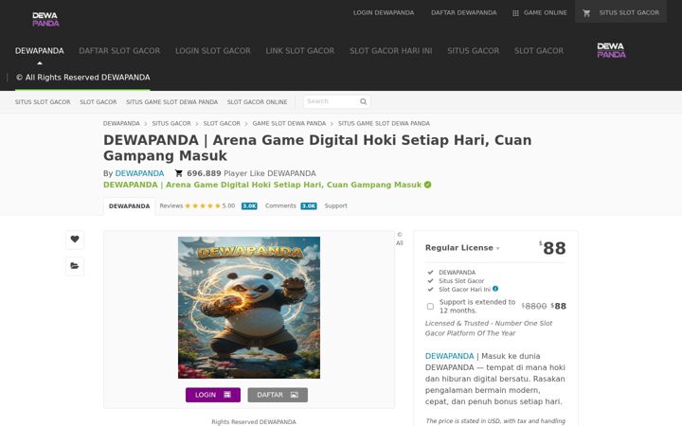The height and width of the screenshot is (426, 682).
Task: Open LOGIN DEWAPANDA in top bar
Action: [x=384, y=12]
